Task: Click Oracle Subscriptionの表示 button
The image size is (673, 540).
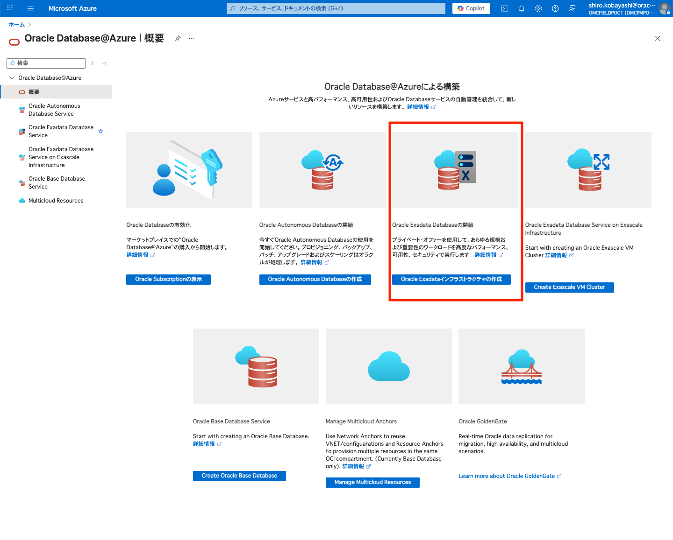Action: [168, 279]
